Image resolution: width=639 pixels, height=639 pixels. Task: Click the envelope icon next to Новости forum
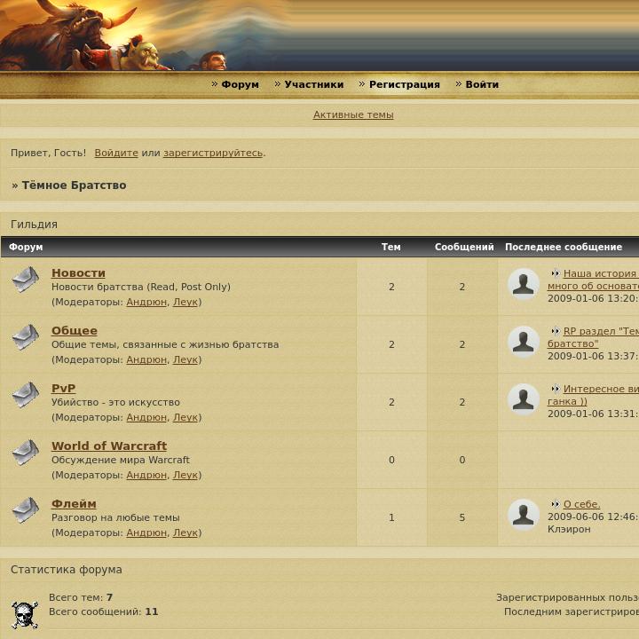pos(25,280)
